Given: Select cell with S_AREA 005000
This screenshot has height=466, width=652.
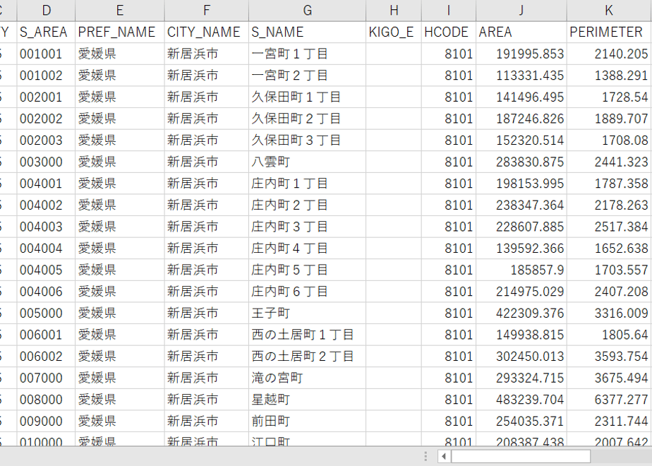Looking at the screenshot, I should tap(46, 313).
